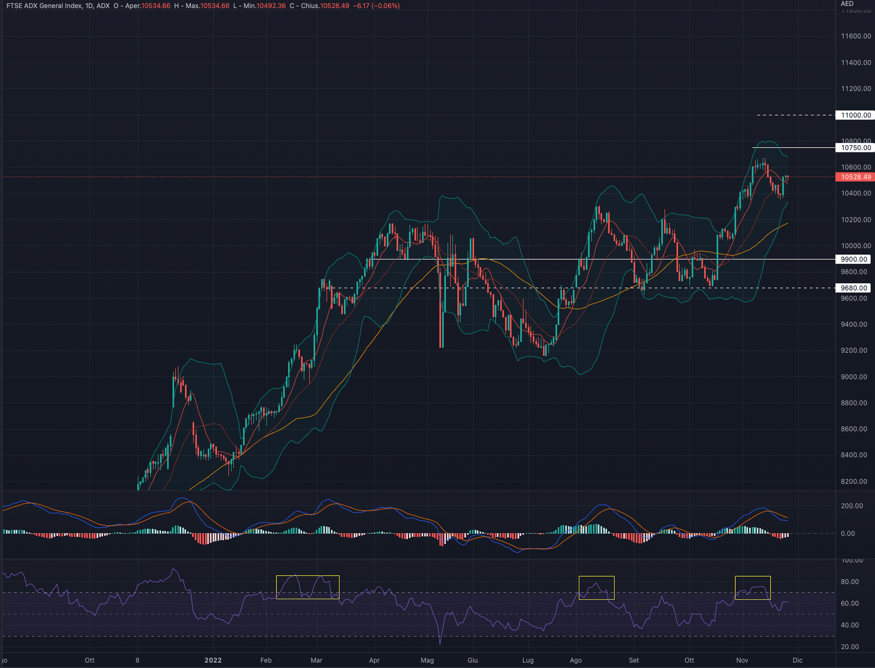This screenshot has width=875, height=668.
Task: Click the price scale to adjust chart scaling
Action: click(853, 398)
